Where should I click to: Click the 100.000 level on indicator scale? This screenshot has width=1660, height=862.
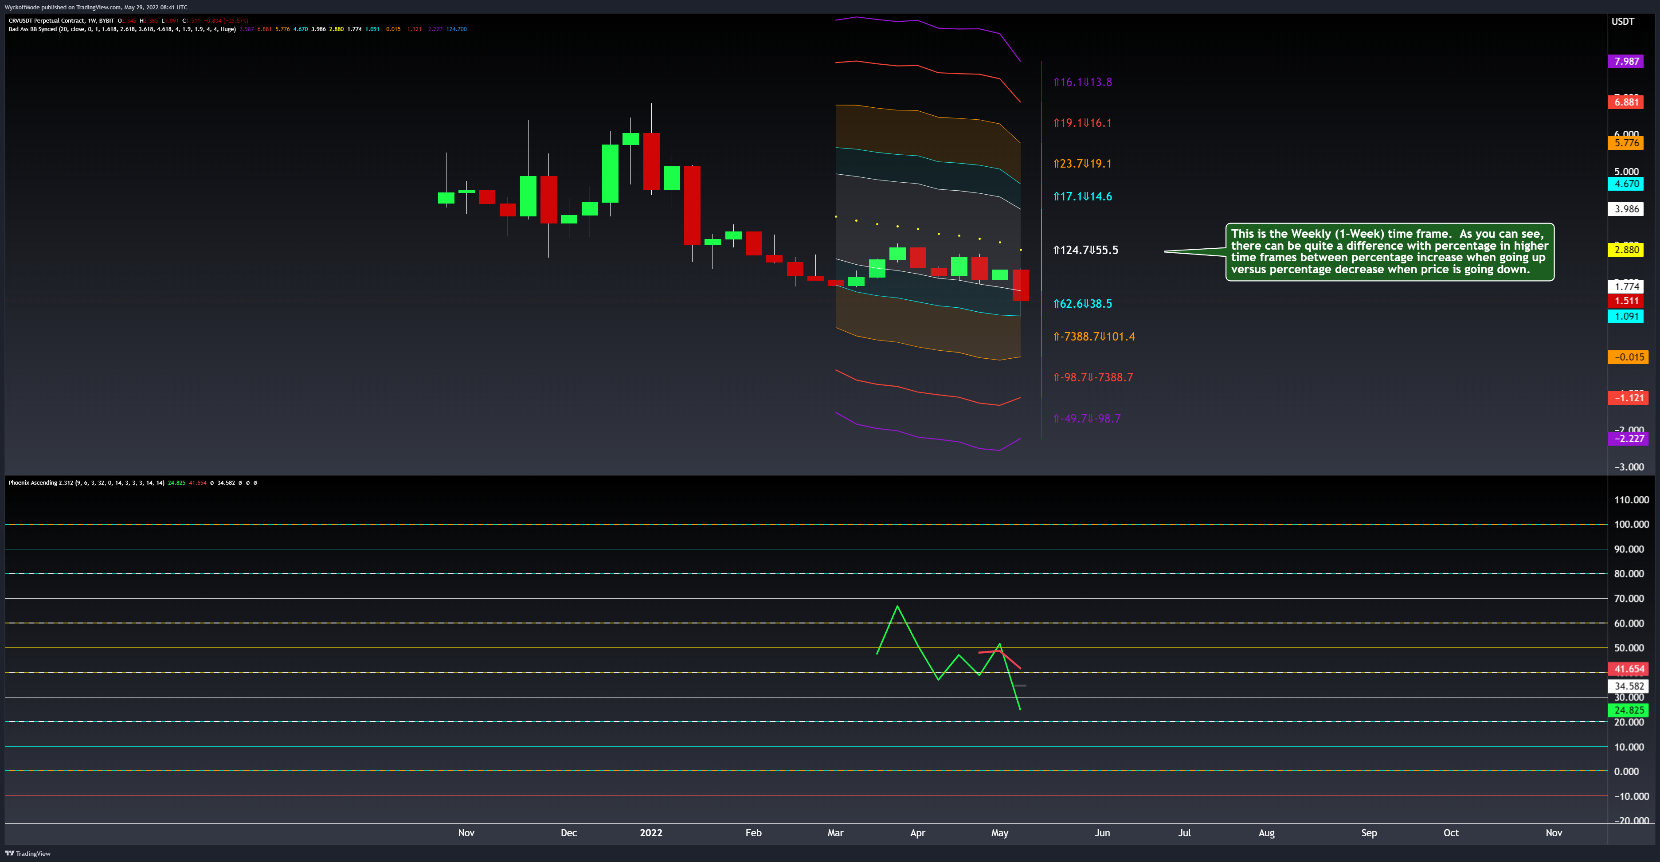(1631, 524)
